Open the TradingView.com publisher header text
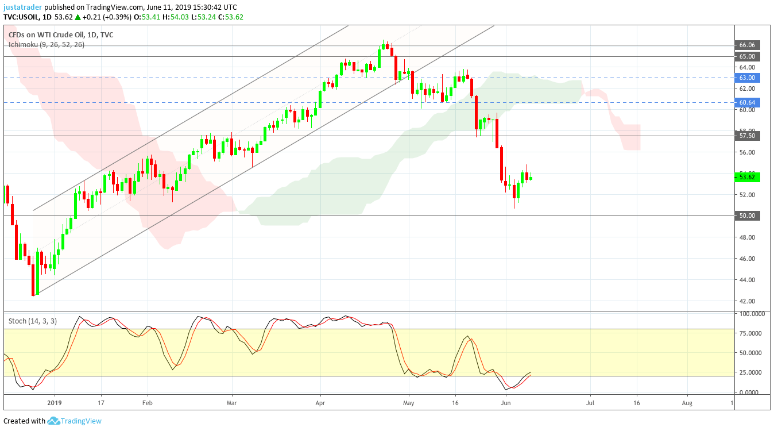The width and height of the screenshot is (774, 431). point(140,7)
